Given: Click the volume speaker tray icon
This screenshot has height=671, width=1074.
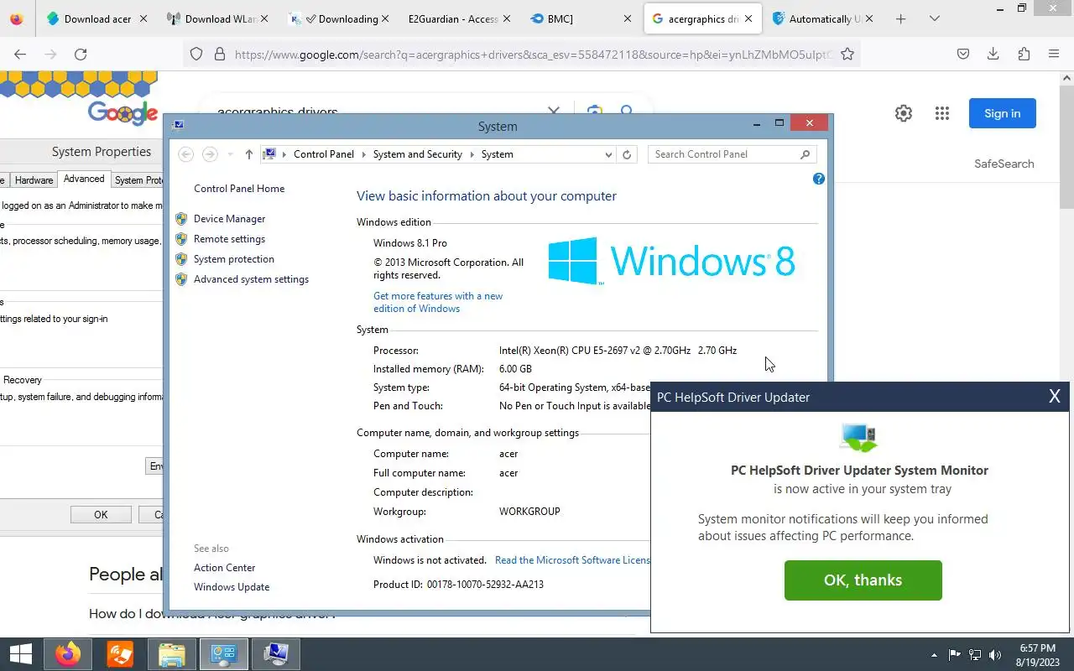Looking at the screenshot, I should (996, 655).
